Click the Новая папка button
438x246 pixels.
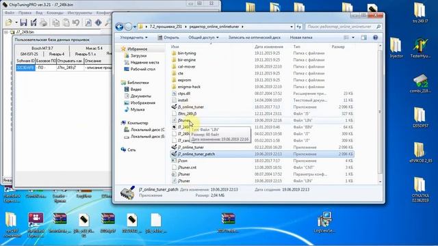point(301,38)
